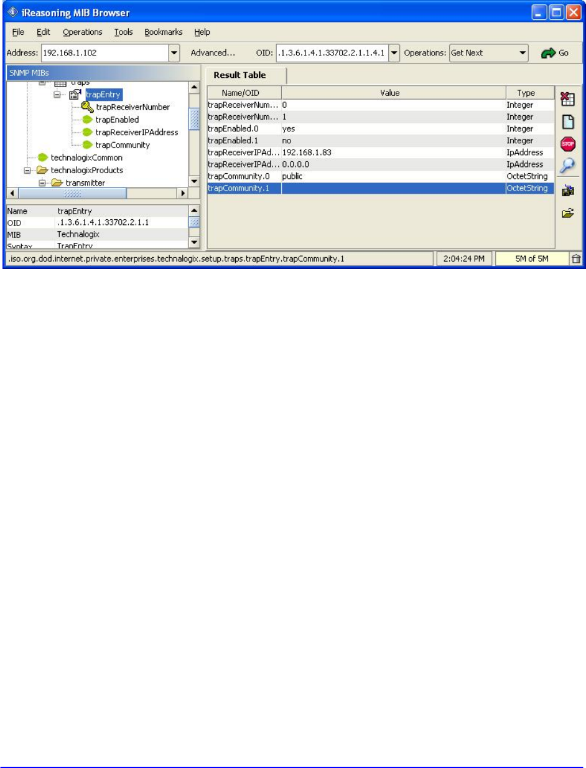Open the Edit menu
The width and height of the screenshot is (586, 768).
43,32
